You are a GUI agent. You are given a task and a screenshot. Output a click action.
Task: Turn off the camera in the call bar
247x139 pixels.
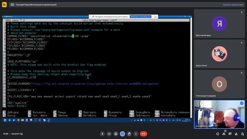click(109, 134)
